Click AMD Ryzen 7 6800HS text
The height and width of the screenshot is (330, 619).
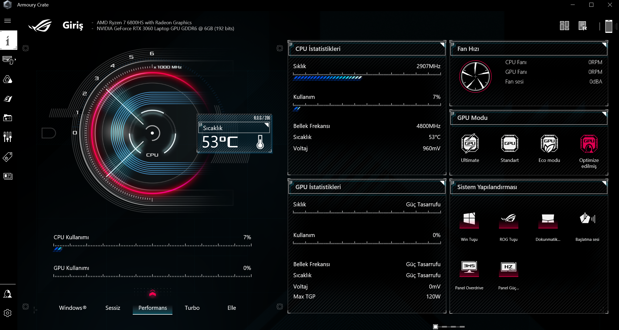(144, 23)
